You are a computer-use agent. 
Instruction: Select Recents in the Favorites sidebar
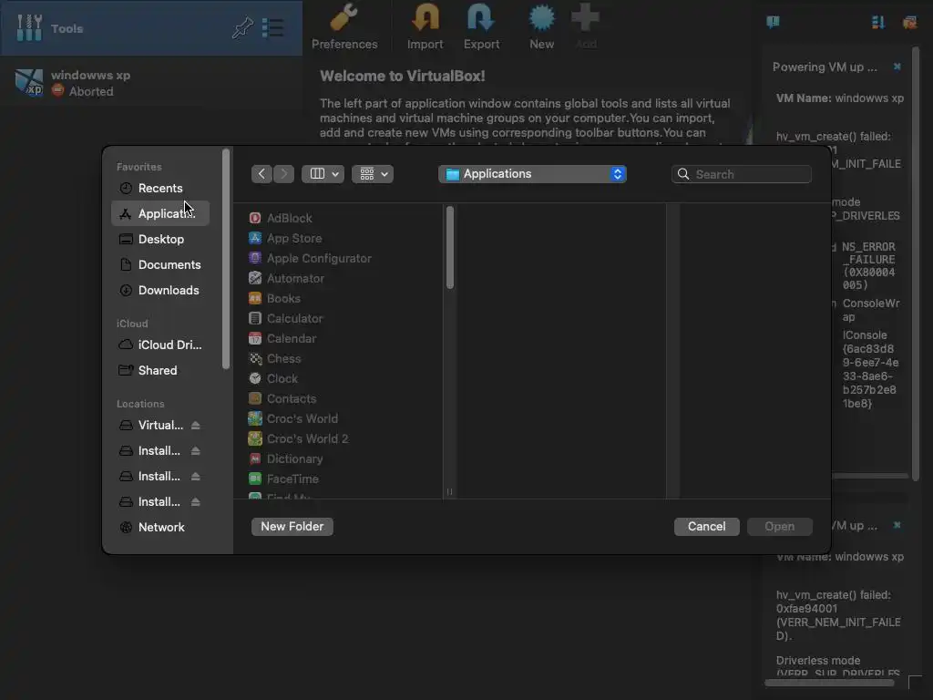click(x=160, y=188)
